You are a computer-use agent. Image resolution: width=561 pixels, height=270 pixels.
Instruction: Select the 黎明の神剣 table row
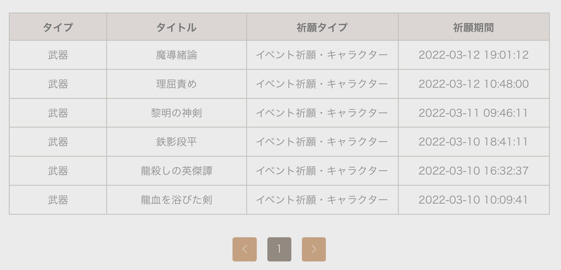[176, 113]
